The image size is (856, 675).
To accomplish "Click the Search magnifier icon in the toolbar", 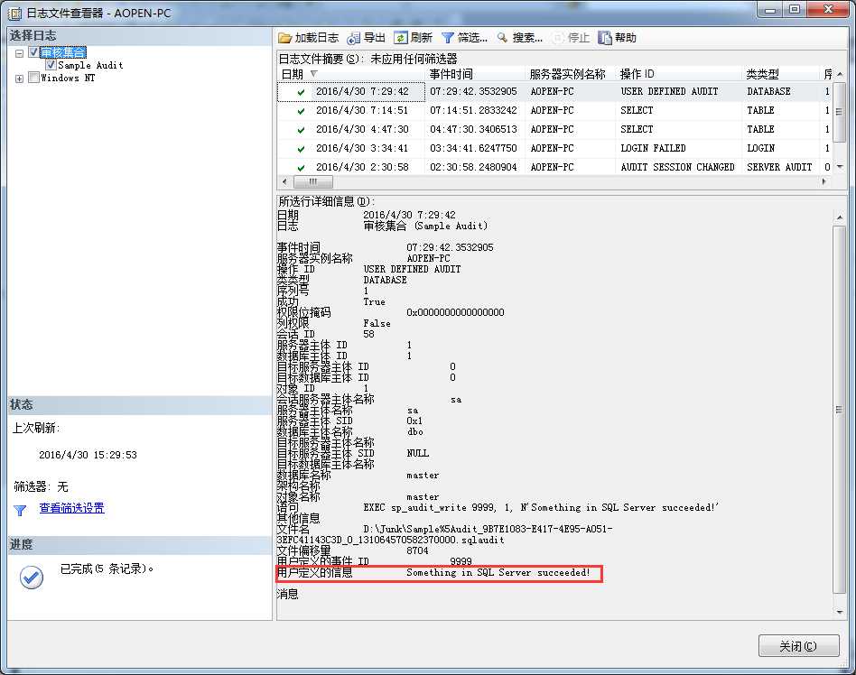I will 502,38.
